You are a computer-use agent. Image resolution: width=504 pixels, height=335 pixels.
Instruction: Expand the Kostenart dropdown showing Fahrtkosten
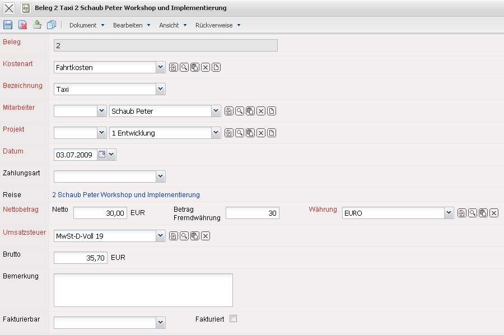click(x=161, y=67)
